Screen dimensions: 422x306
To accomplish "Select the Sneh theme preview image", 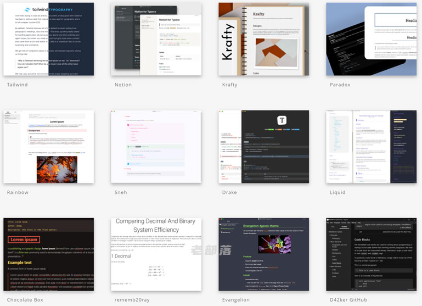I will coord(156,147).
